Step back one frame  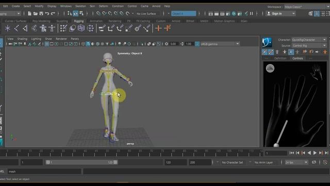pyautogui.click(x=298, y=153)
